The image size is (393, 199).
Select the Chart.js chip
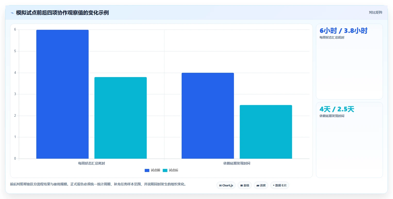(226, 185)
